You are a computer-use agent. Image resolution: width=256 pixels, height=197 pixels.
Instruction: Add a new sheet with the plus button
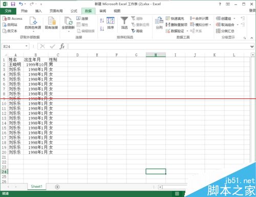click(x=57, y=187)
